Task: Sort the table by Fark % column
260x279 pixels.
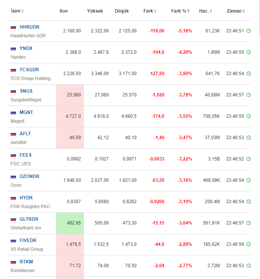Action: (181, 11)
